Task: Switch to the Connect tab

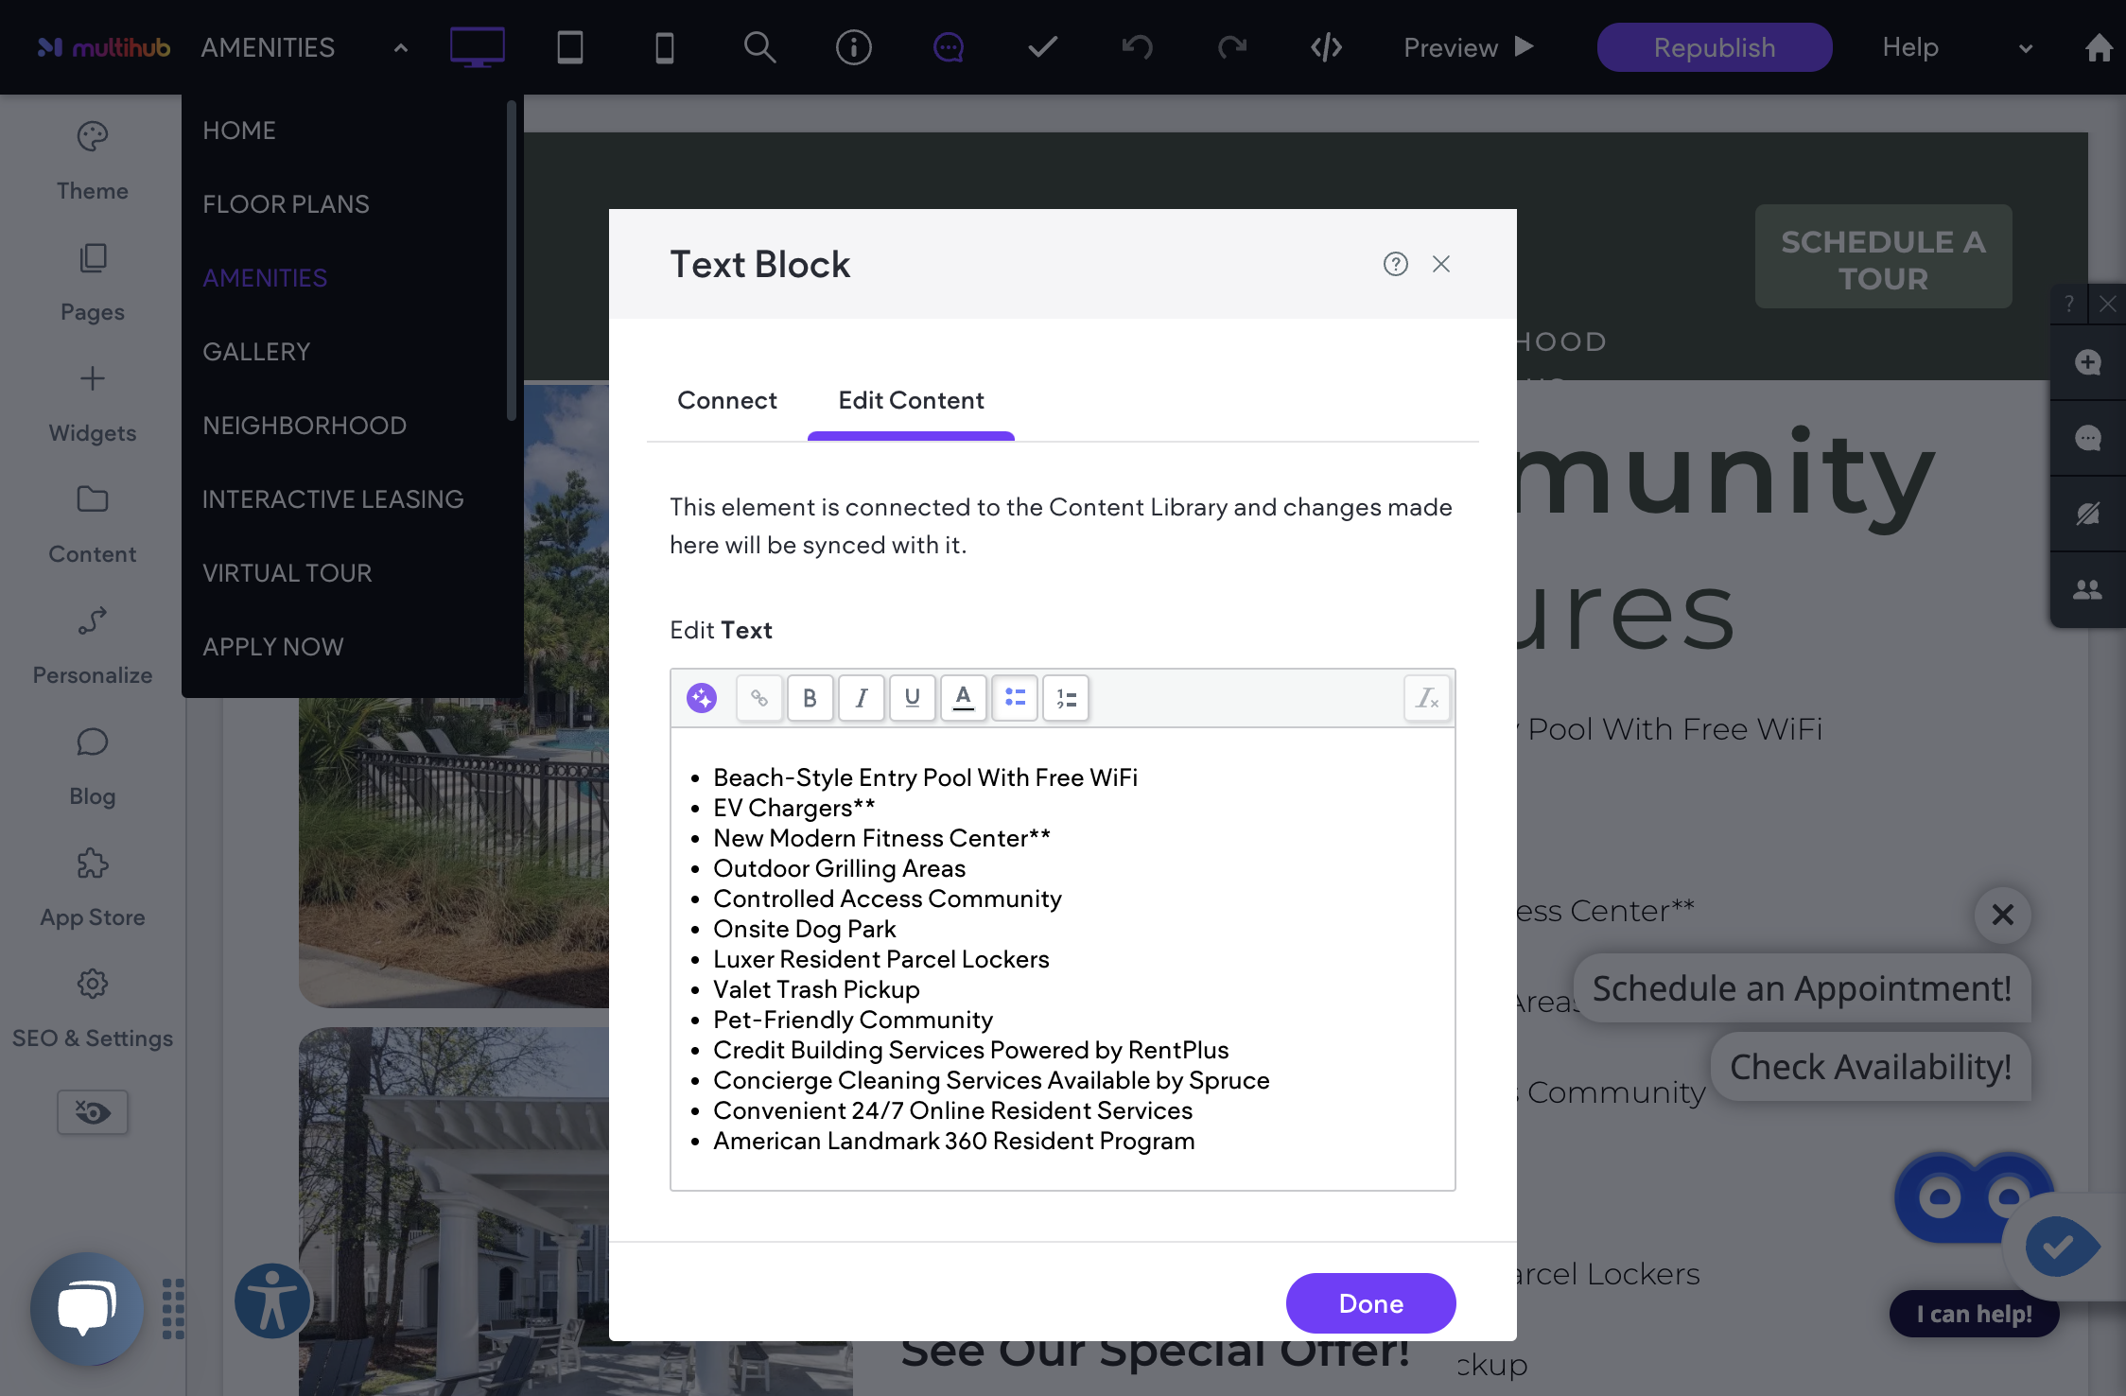Action: click(727, 400)
